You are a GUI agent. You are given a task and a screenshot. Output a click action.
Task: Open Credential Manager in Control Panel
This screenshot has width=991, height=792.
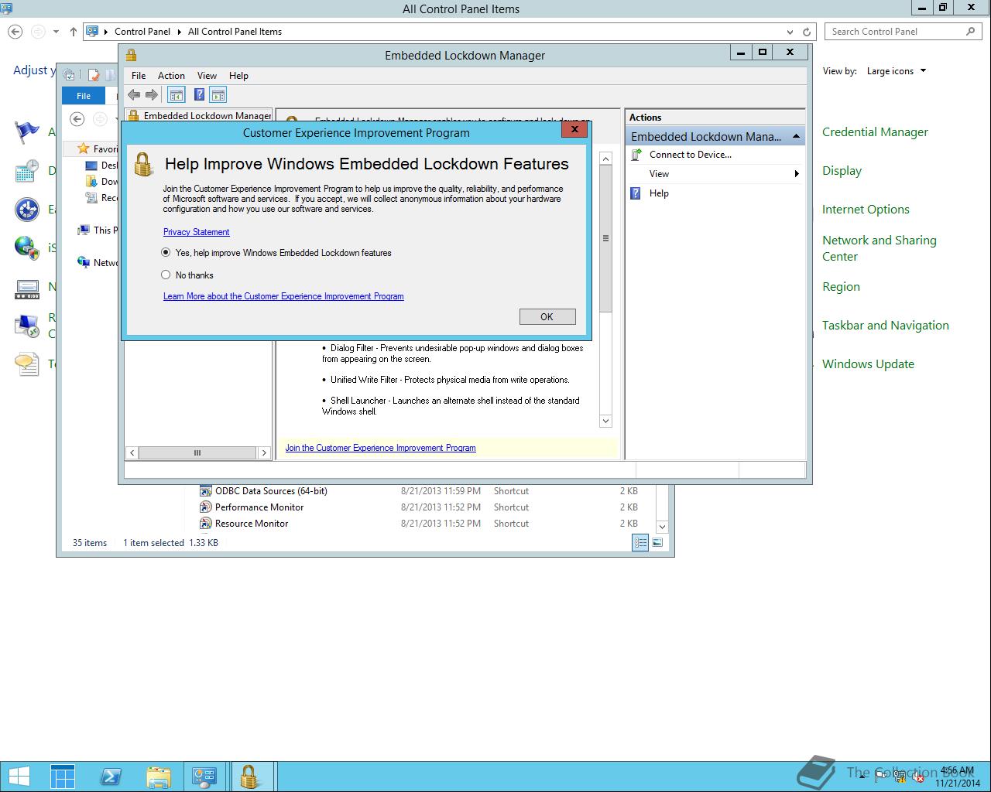[875, 132]
